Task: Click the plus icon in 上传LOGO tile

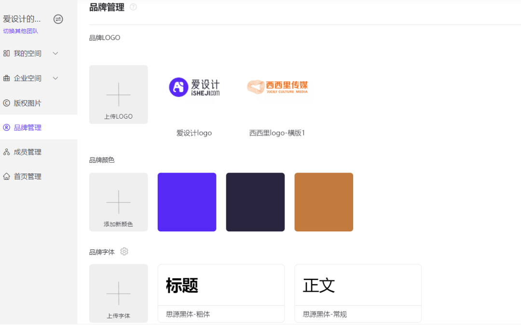Action: (x=118, y=95)
